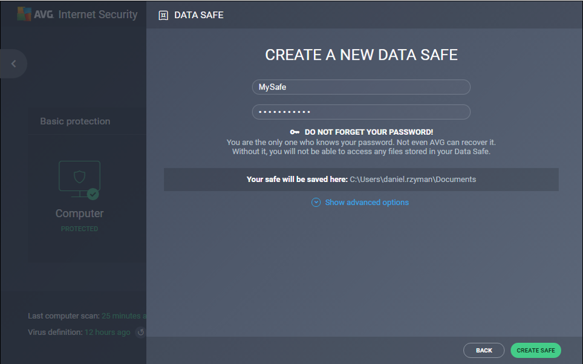Click the Last computer scan text
Screen dimensions: 583x364
tap(87, 316)
